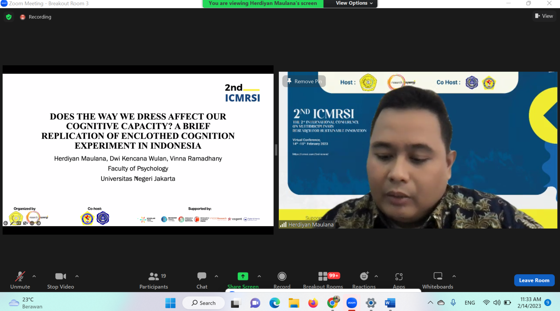This screenshot has width=560, height=311.
Task: Open Whiteboards
Action: pos(438,281)
